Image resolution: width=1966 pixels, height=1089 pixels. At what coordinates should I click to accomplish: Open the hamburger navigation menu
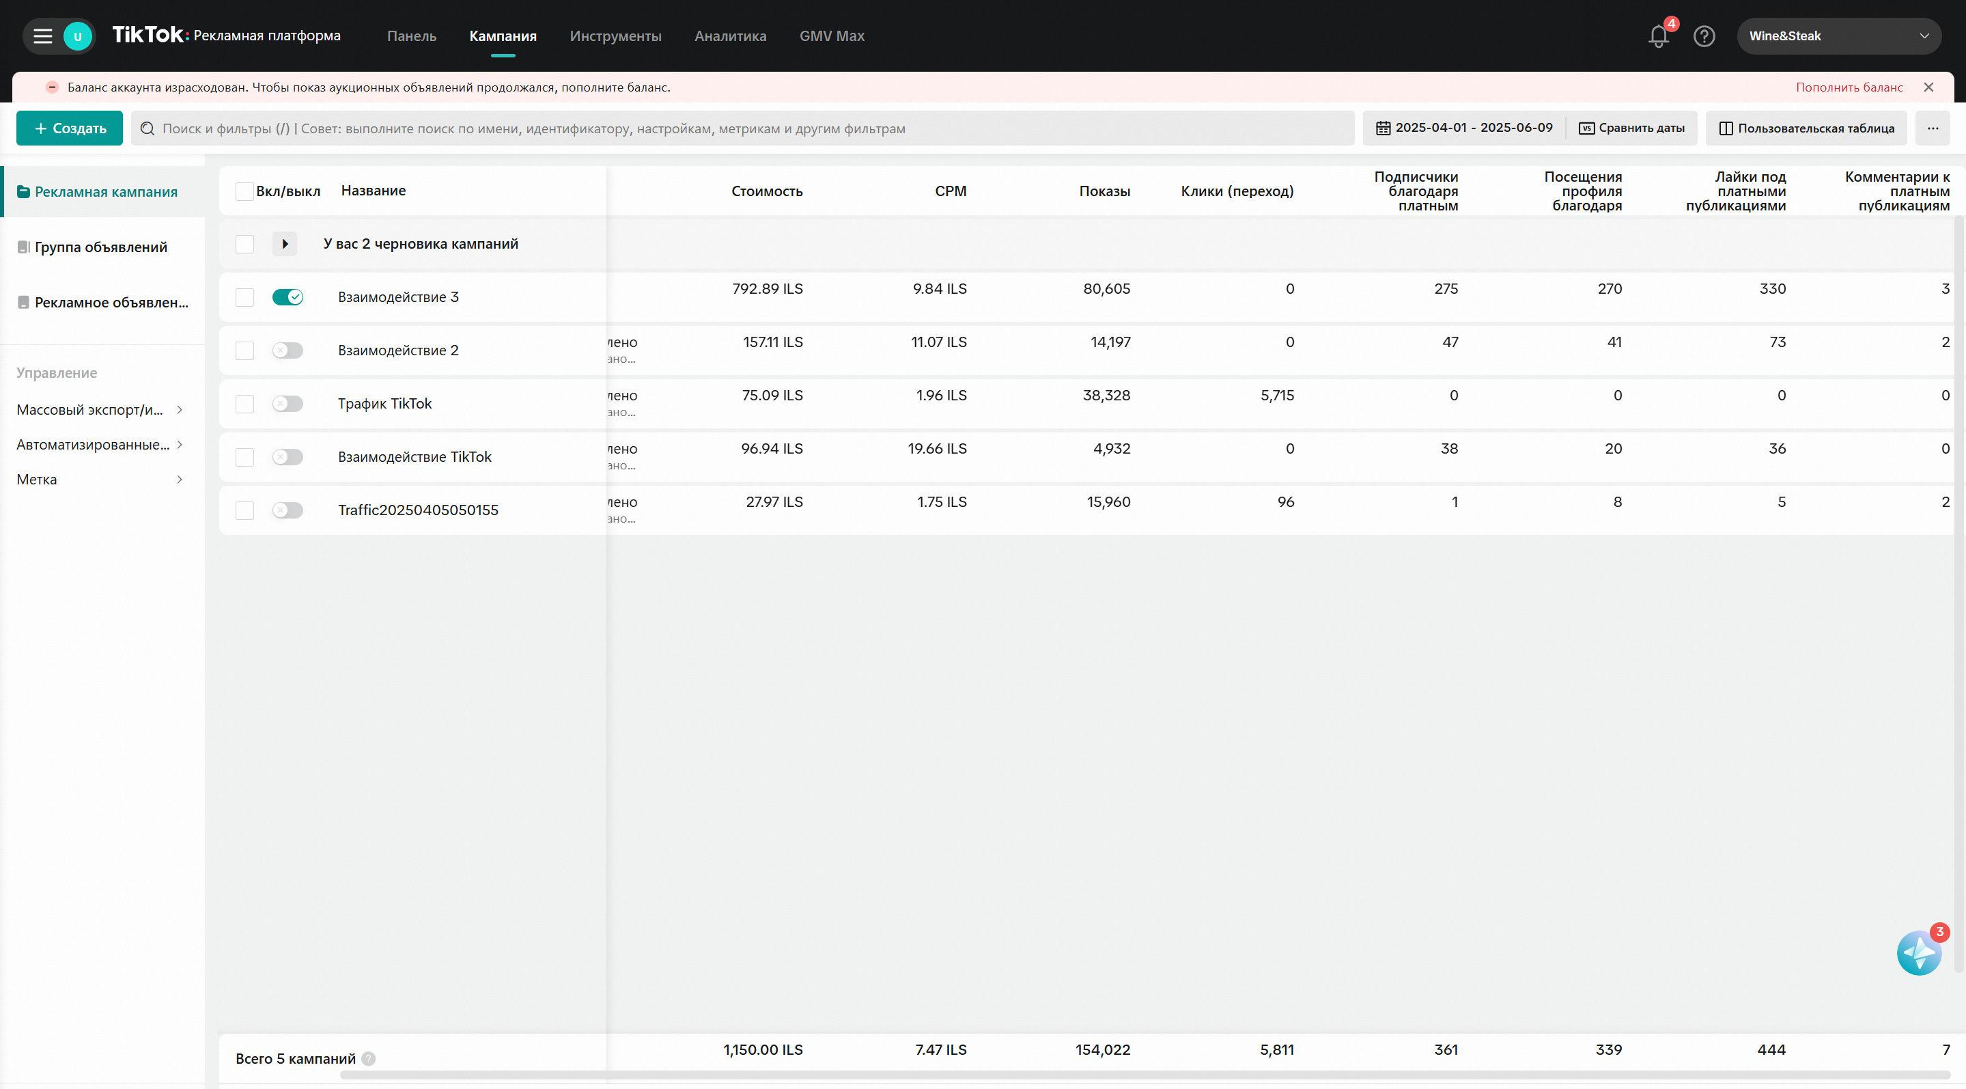pyautogui.click(x=43, y=36)
